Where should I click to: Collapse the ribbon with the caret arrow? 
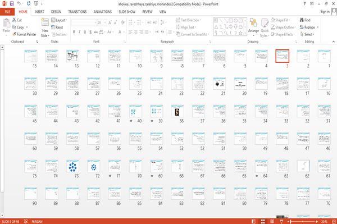(x=333, y=42)
